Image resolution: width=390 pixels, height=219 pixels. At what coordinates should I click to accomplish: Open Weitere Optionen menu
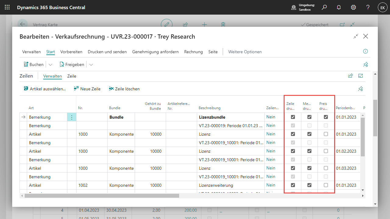coord(245,52)
